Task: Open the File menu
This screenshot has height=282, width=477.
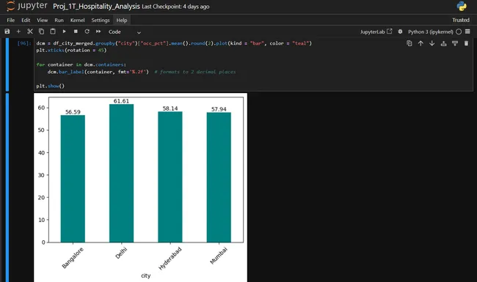Action: pyautogui.click(x=11, y=20)
